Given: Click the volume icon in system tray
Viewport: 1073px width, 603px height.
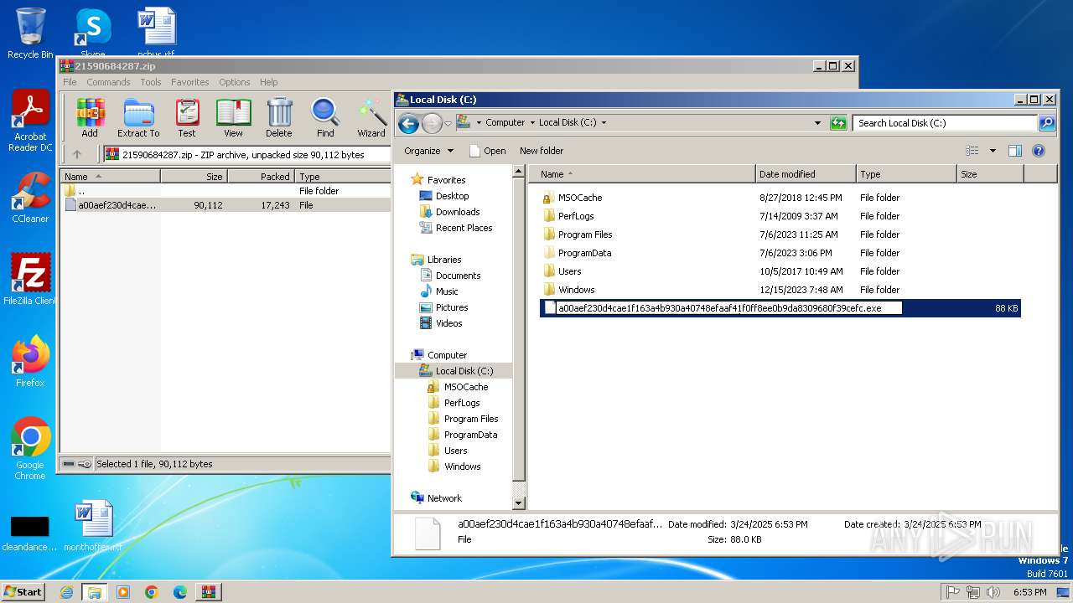Looking at the screenshot, I should (x=994, y=592).
